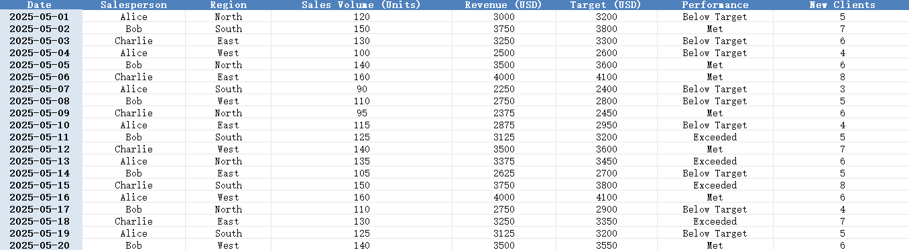Click revenue value 2375
The image size is (909, 250).
coord(504,113)
